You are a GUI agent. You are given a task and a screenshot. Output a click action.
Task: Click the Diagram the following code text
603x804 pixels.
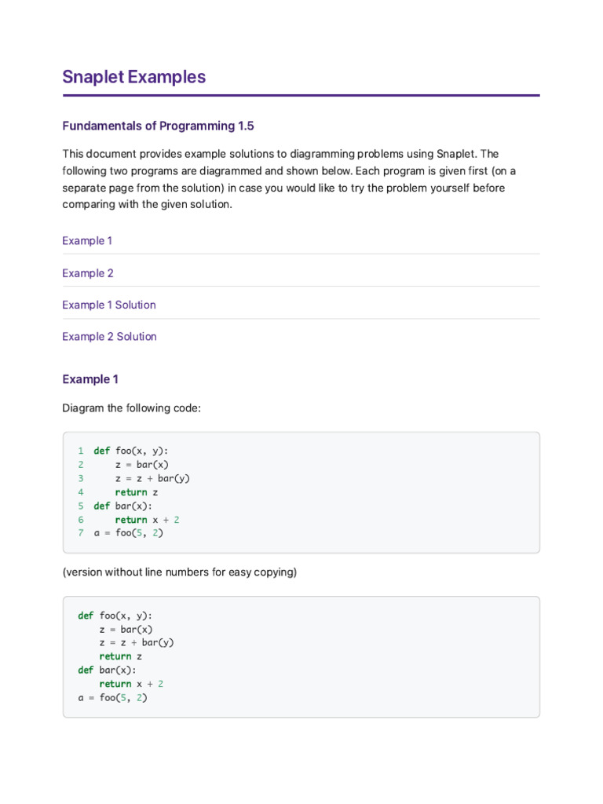click(x=131, y=408)
